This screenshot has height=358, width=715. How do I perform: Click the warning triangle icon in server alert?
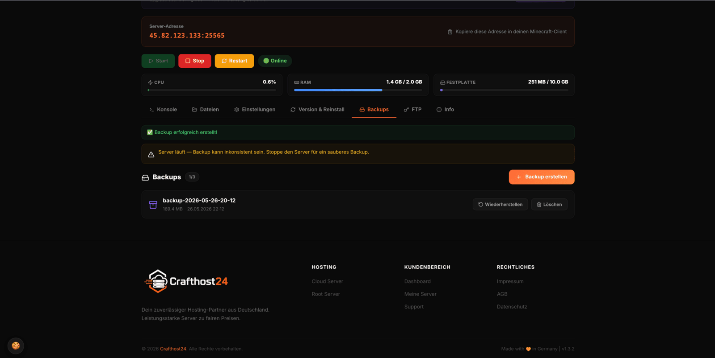151,155
